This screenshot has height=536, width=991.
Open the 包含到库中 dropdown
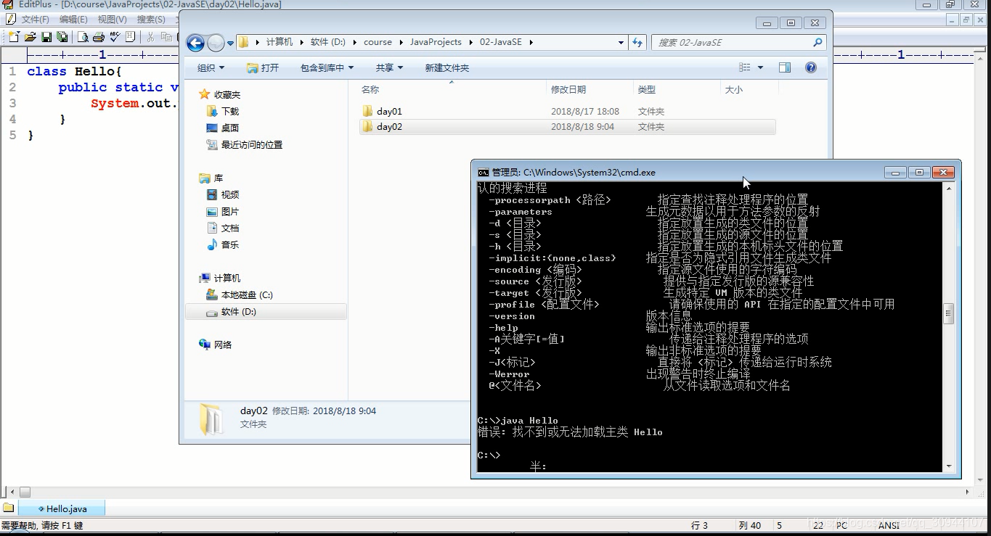[x=327, y=67]
